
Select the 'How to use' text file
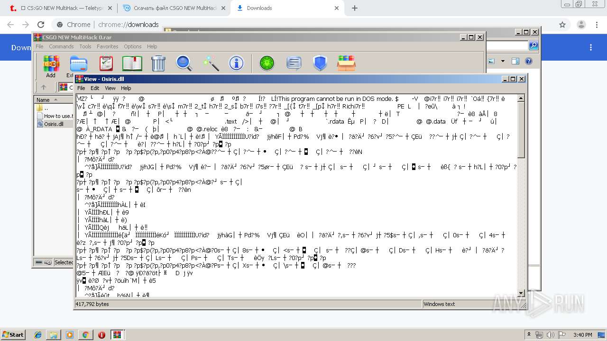pyautogui.click(x=55, y=116)
